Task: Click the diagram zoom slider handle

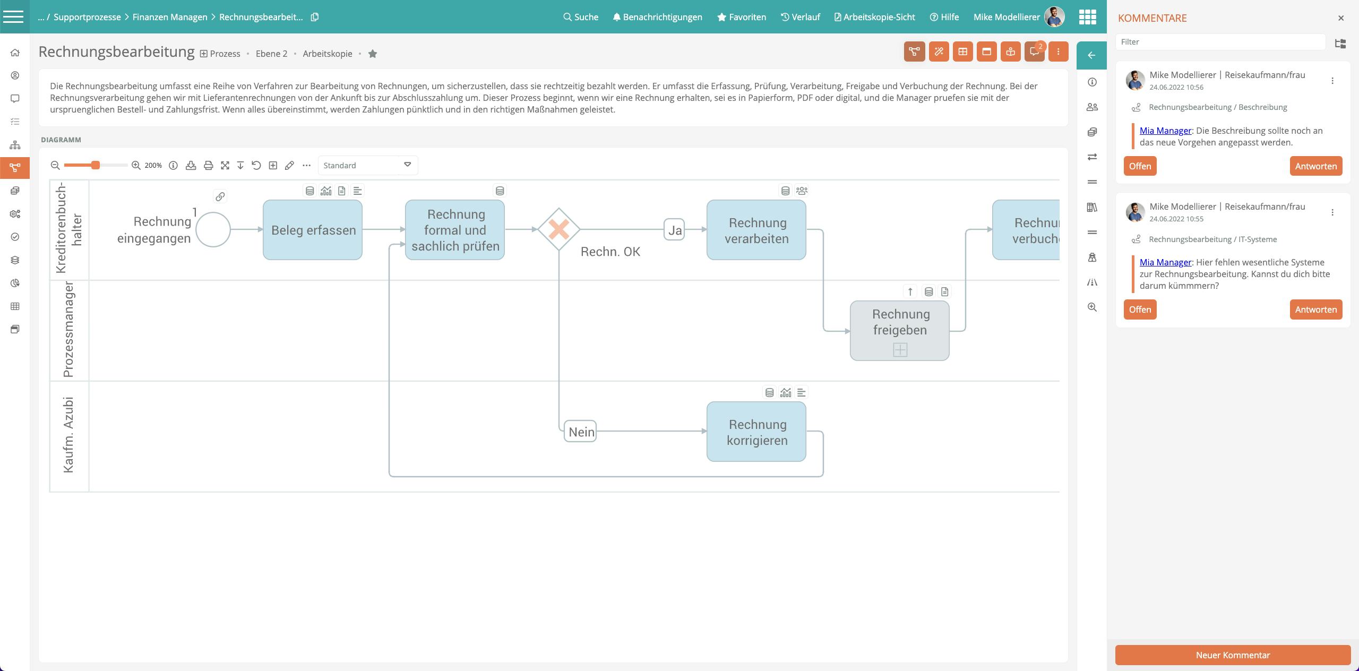Action: coord(96,166)
